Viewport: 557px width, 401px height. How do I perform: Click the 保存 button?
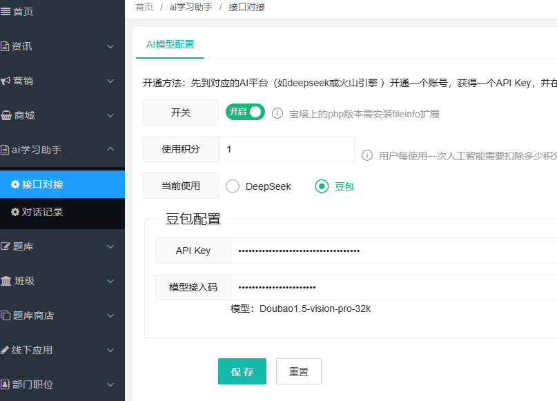pyautogui.click(x=242, y=371)
